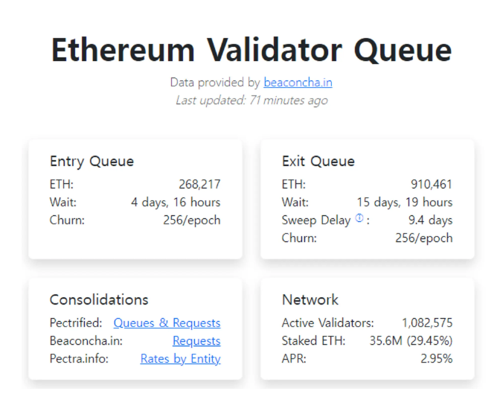Click the Exit Queue wait time value
The image size is (500, 400).
point(405,203)
